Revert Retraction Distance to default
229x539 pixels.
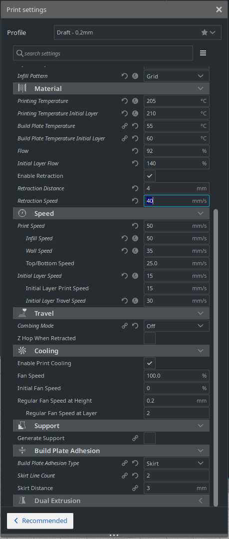click(135, 188)
